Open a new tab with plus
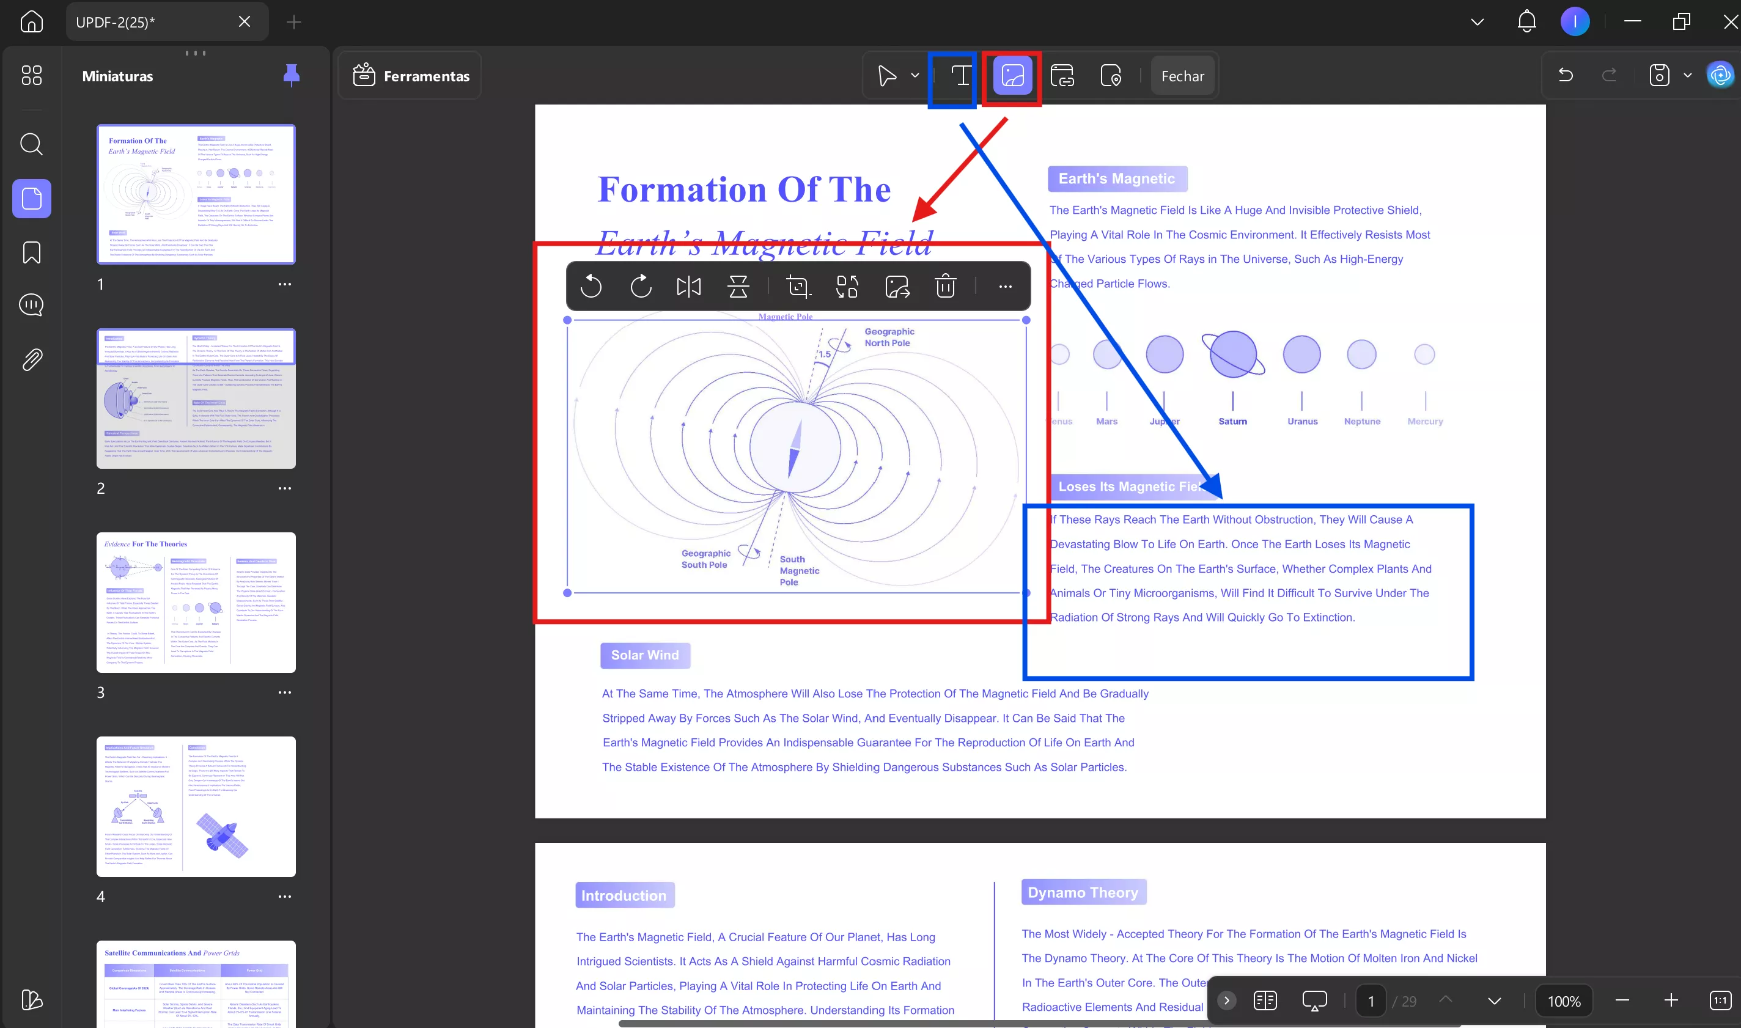Viewport: 1741px width, 1028px height. pyautogui.click(x=294, y=22)
